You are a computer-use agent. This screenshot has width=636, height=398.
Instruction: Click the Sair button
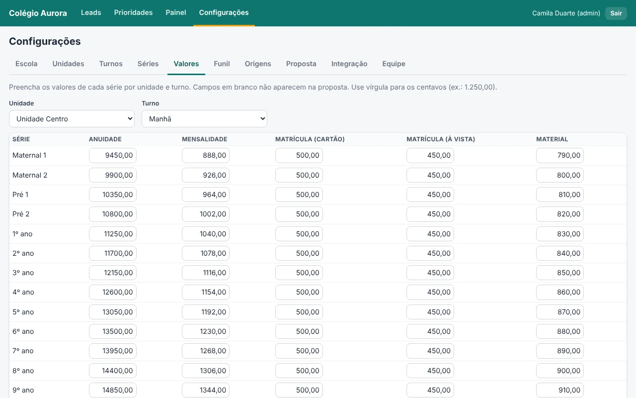[x=616, y=13]
